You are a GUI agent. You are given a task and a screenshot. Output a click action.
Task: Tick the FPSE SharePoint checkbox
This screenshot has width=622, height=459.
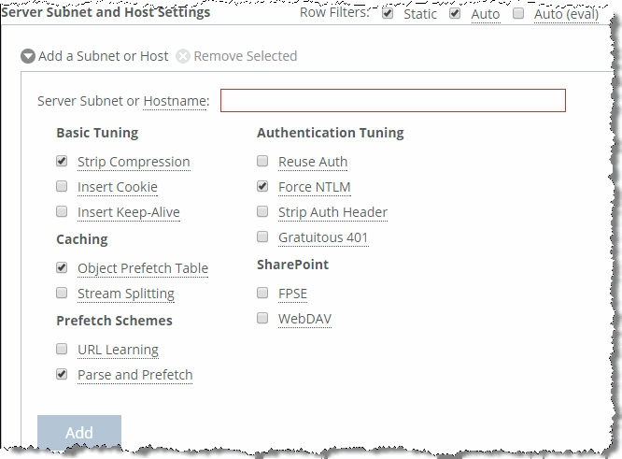click(x=262, y=293)
